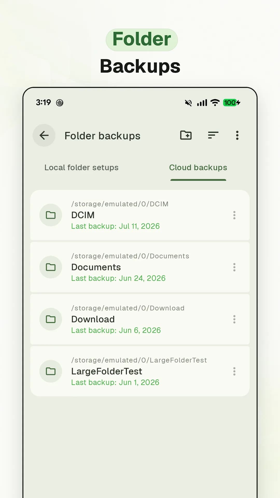The height and width of the screenshot is (498, 280).
Task: Open the toolbar overflow menu
Action: coord(237,135)
